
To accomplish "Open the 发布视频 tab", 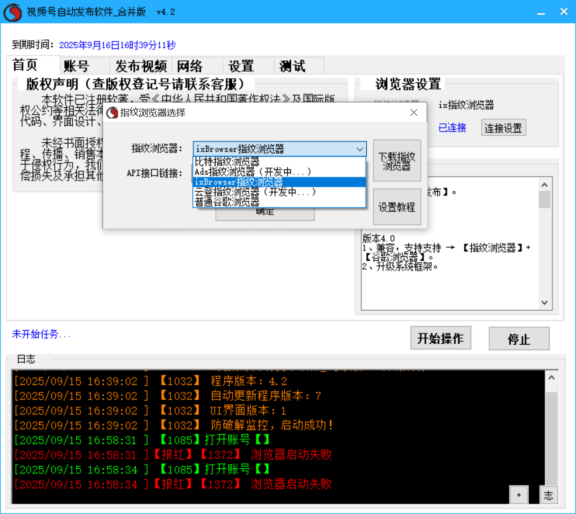I will tap(141, 66).
